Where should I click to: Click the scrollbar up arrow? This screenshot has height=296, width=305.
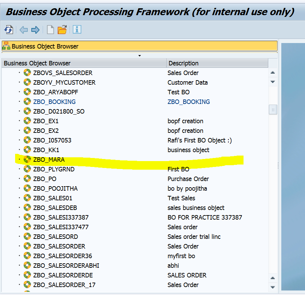(272, 73)
